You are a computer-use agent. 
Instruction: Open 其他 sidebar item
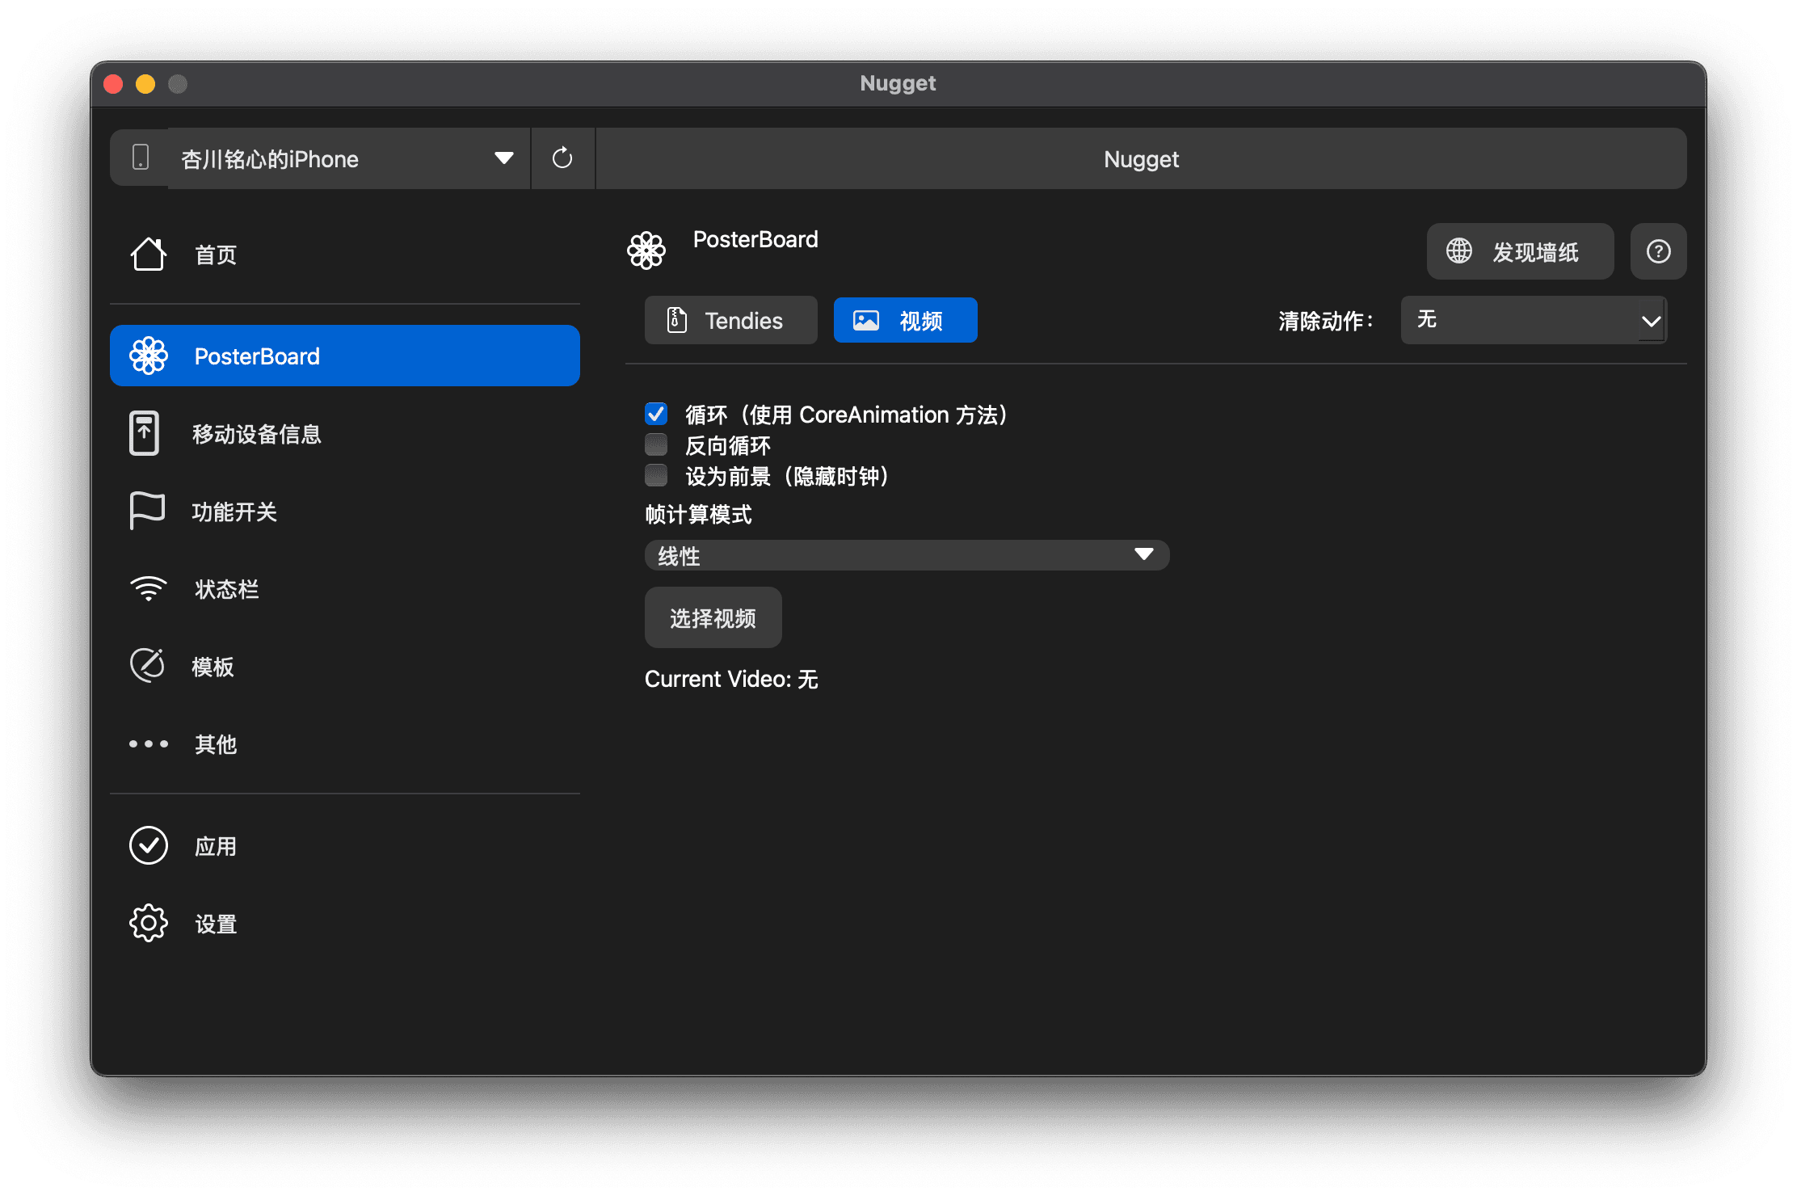(x=215, y=744)
